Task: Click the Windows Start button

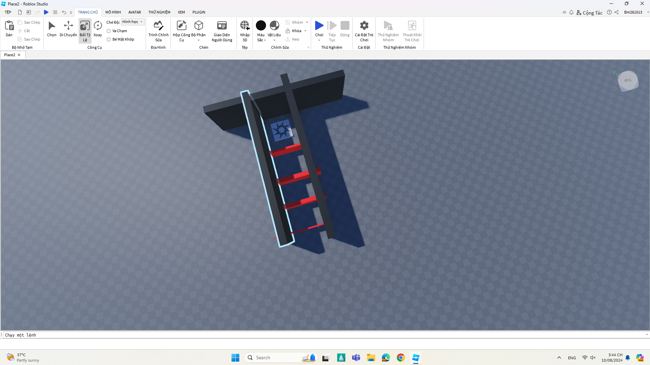Action: pos(236,358)
